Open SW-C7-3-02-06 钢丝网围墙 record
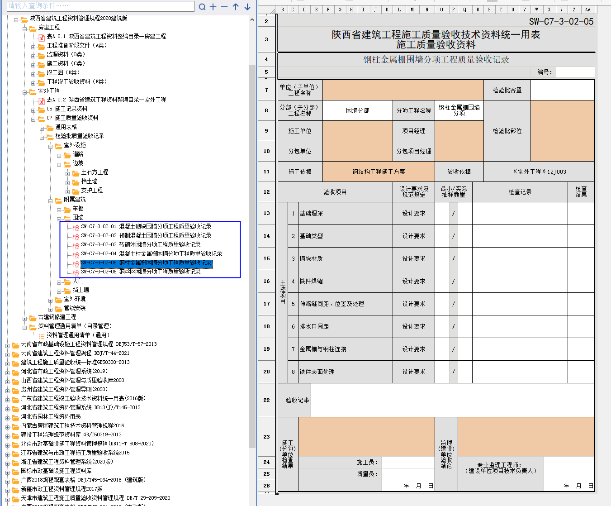The width and height of the screenshot is (611, 506). point(141,272)
